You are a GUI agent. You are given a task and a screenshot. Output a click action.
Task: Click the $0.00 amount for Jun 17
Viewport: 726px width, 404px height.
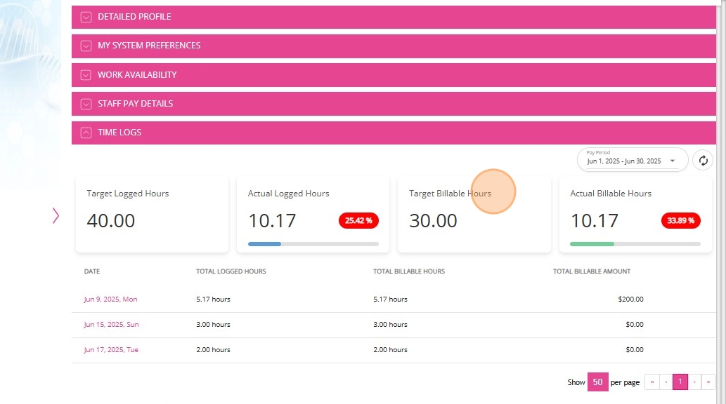[635, 350]
